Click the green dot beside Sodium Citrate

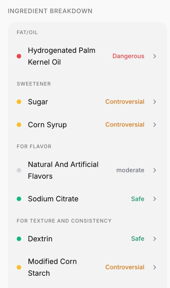(x=19, y=199)
